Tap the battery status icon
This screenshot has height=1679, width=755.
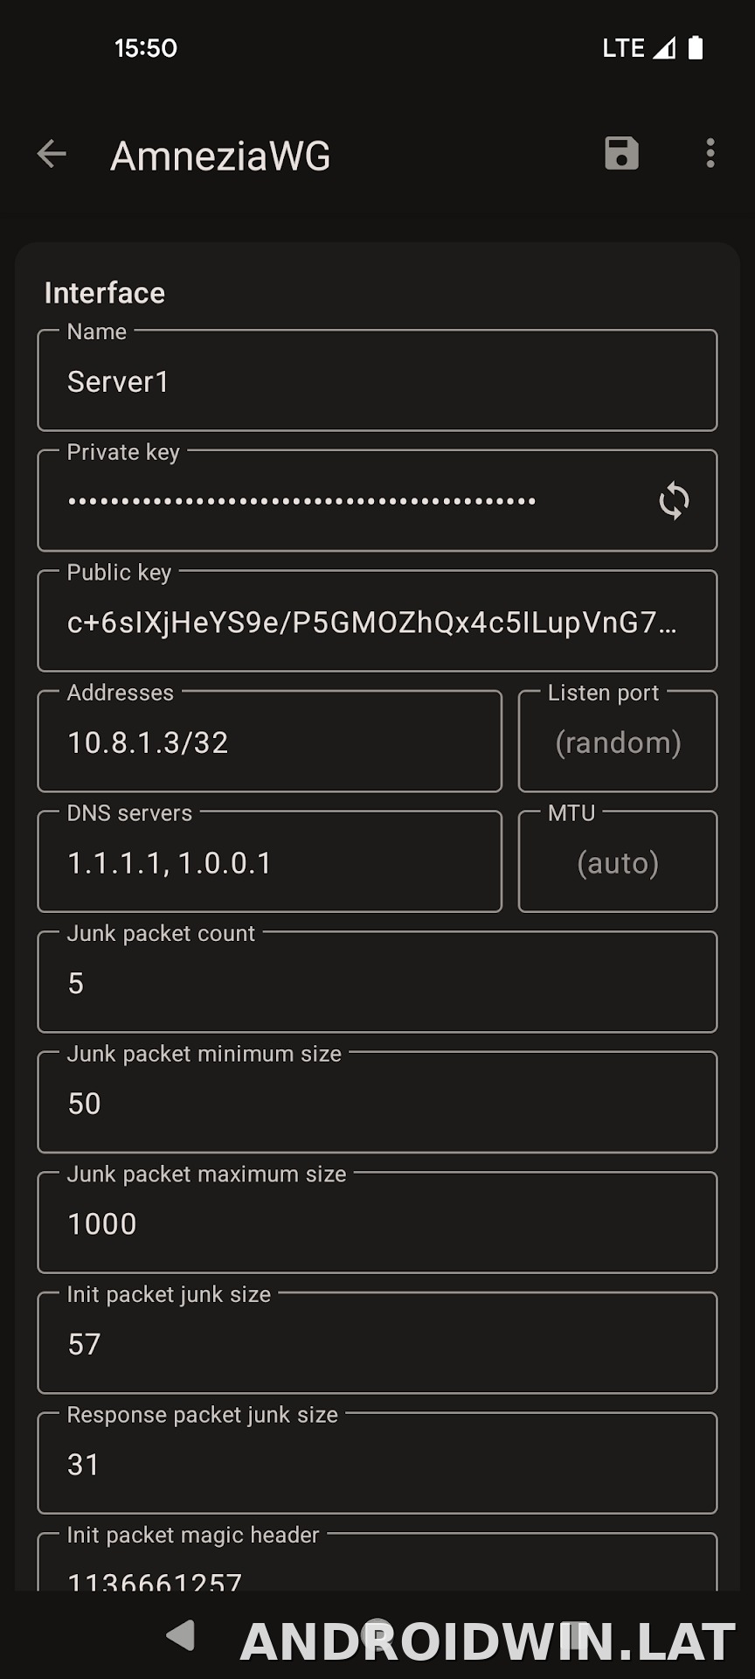[x=696, y=47]
